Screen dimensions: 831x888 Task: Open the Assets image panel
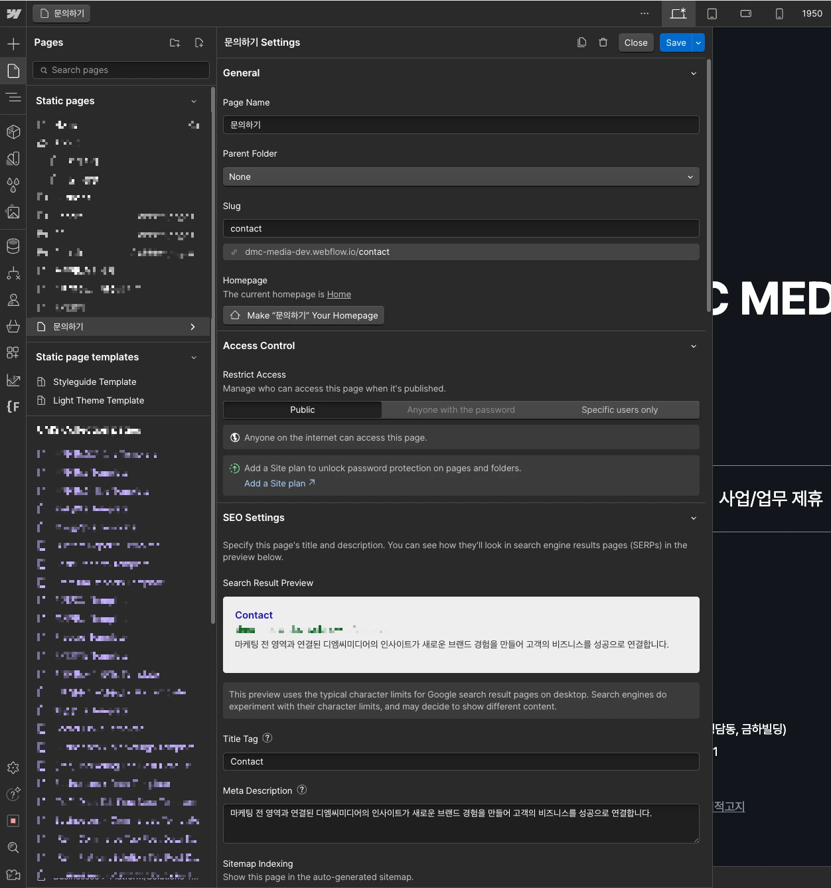13,212
